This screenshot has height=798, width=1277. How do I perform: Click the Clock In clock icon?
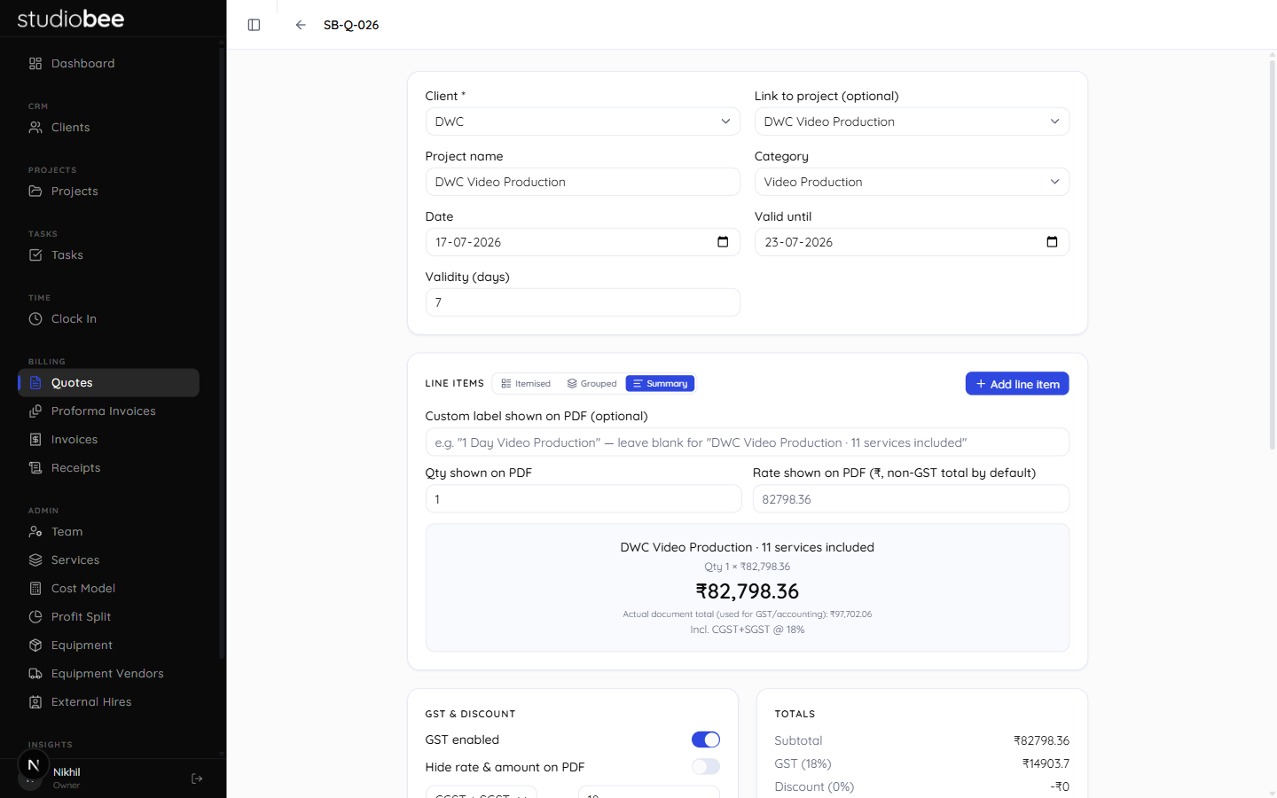[x=35, y=319]
